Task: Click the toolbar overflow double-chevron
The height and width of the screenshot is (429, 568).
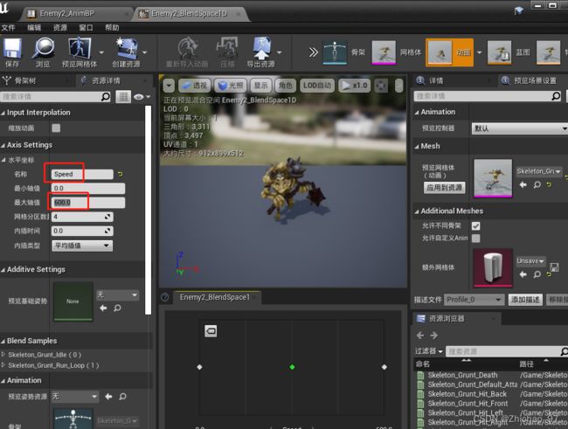Action: (x=314, y=52)
